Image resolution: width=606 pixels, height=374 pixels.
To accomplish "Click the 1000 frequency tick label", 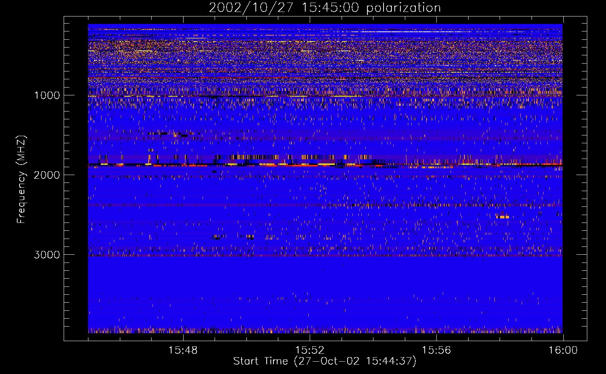I will click(x=47, y=95).
